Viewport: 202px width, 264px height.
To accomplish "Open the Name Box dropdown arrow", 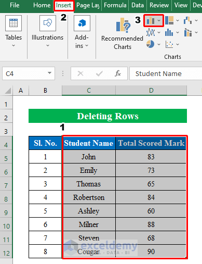I will click(49, 73).
